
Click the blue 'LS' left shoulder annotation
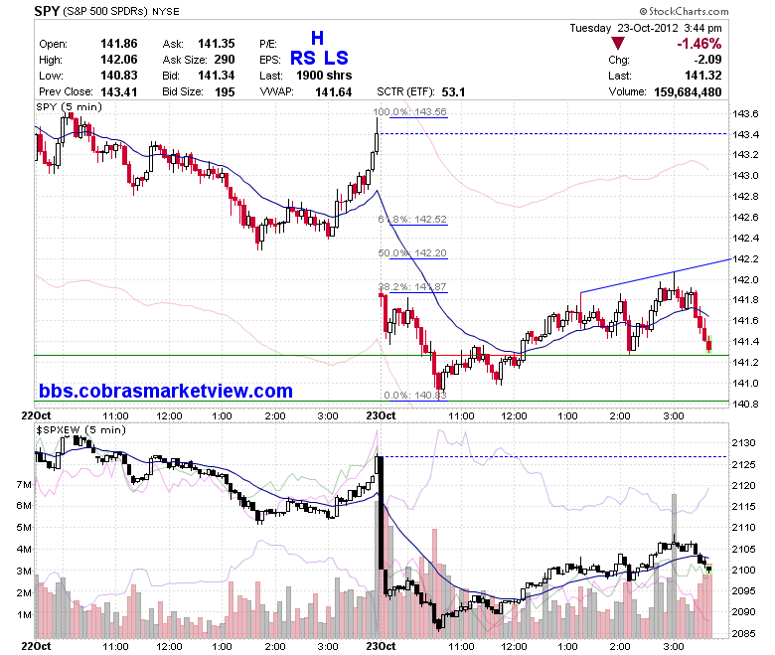(x=336, y=58)
